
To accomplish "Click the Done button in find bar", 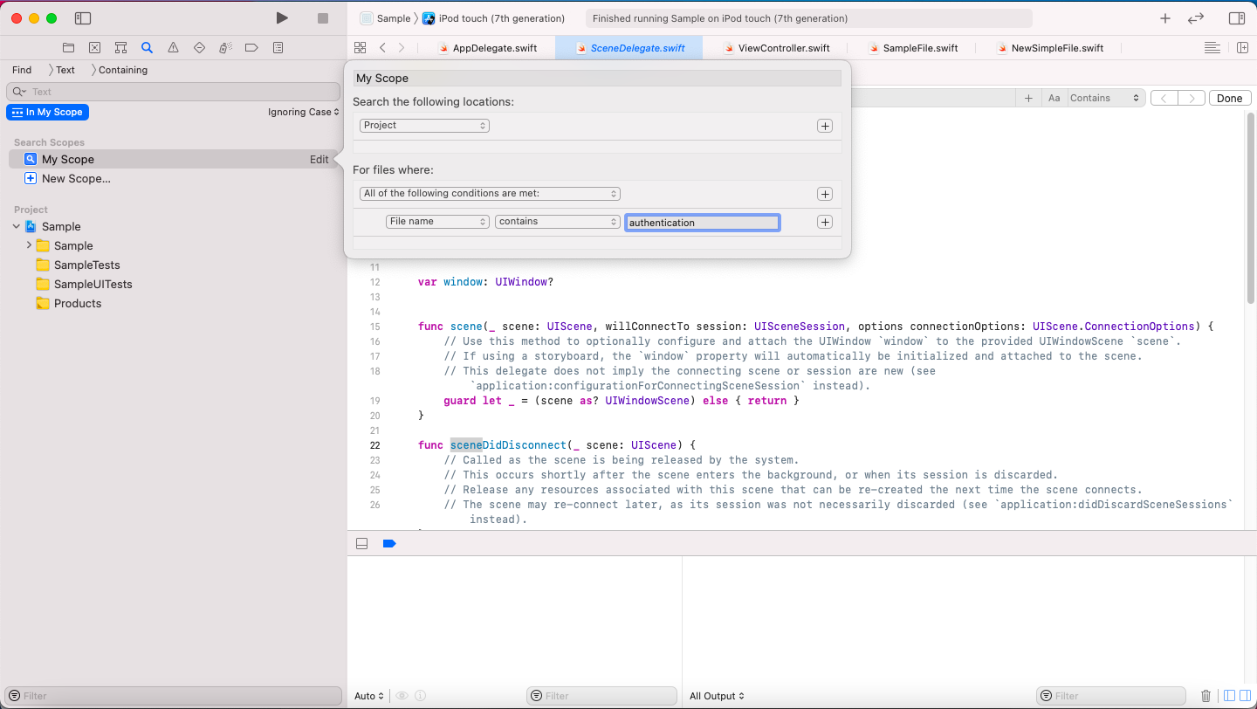I will (x=1229, y=98).
